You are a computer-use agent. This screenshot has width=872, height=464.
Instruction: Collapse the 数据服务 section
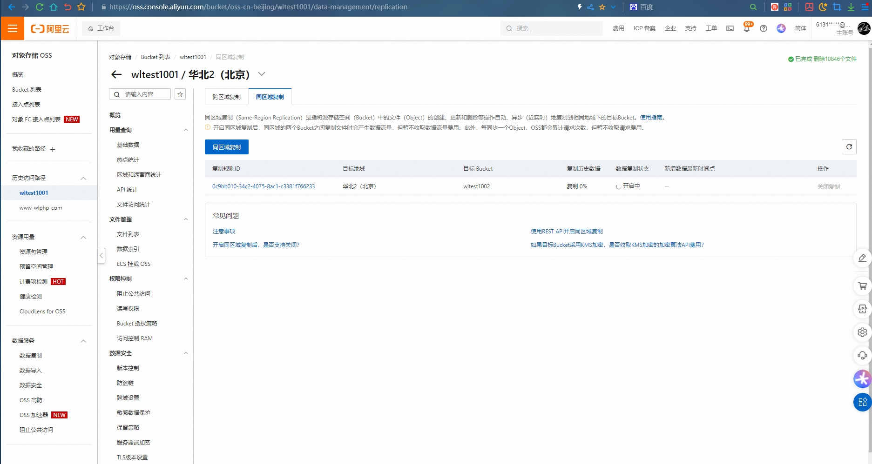tap(83, 341)
